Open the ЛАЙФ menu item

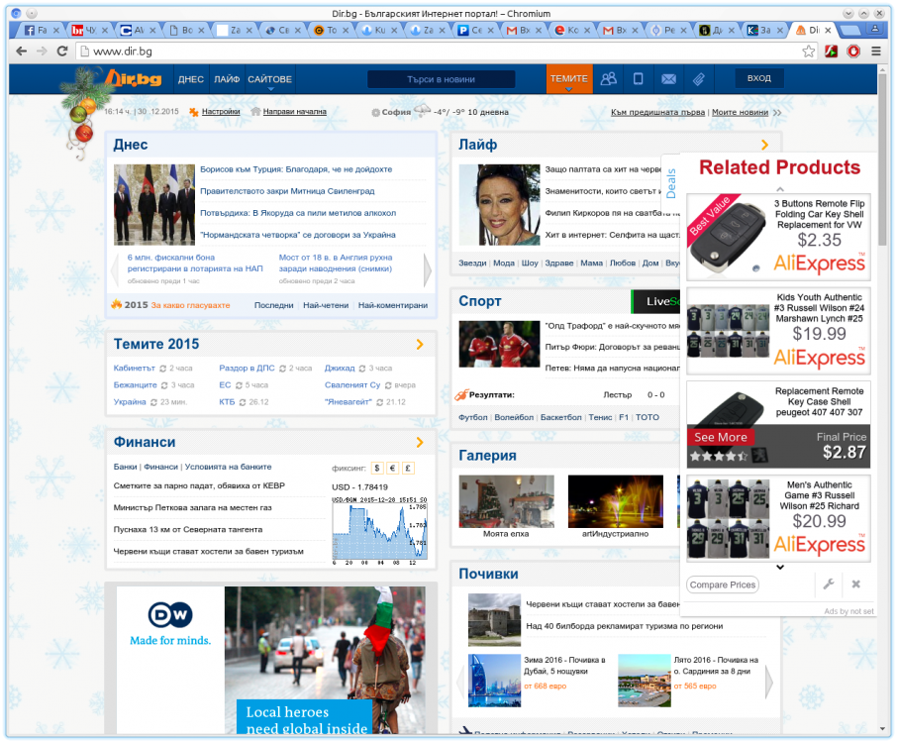pyautogui.click(x=227, y=79)
